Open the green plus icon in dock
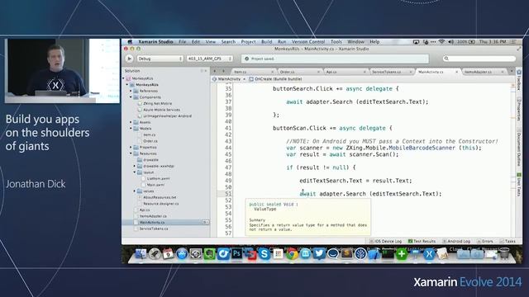This screenshot has width=529, height=297. (402, 254)
